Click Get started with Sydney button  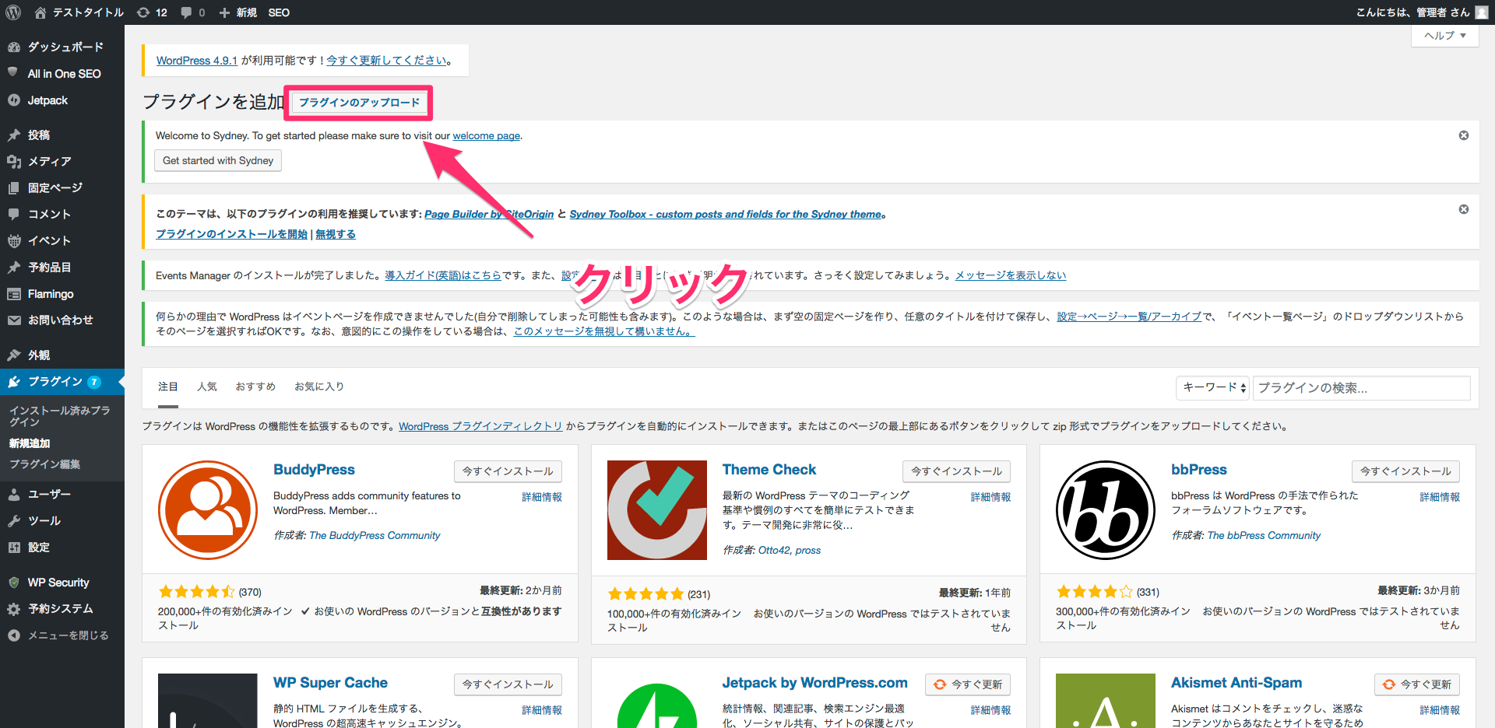(x=218, y=160)
